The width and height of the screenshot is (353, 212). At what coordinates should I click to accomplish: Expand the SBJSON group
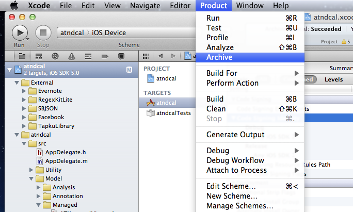pyautogui.click(x=24, y=108)
